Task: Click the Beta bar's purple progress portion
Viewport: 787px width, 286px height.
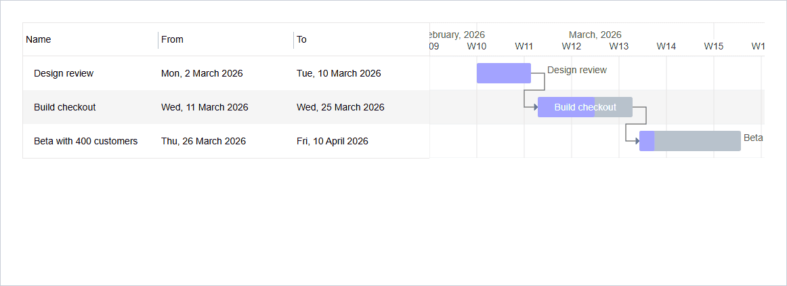Action: (x=647, y=141)
